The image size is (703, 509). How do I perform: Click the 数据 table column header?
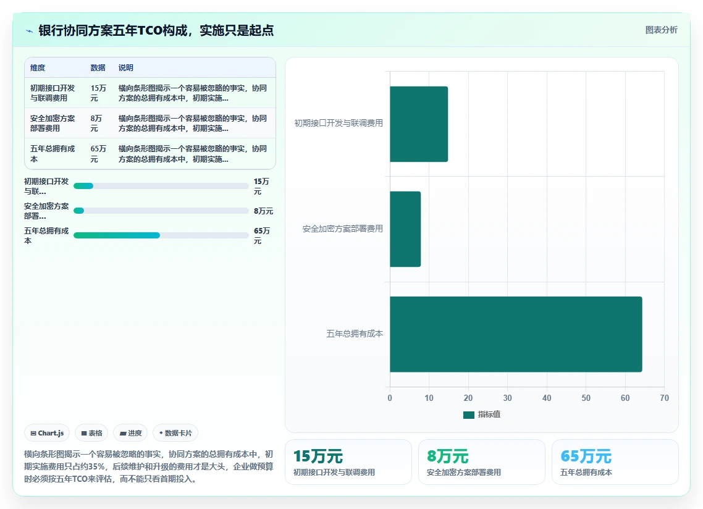click(98, 68)
